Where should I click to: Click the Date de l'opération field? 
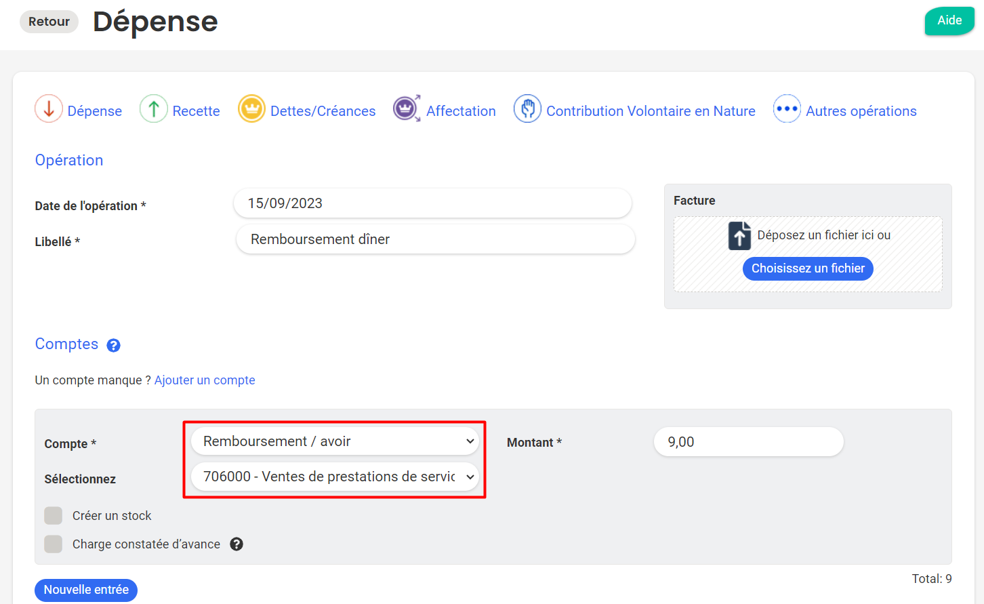(432, 203)
